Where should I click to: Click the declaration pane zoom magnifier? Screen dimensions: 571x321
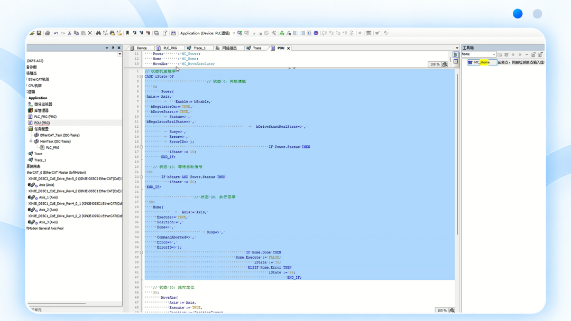coord(445,64)
